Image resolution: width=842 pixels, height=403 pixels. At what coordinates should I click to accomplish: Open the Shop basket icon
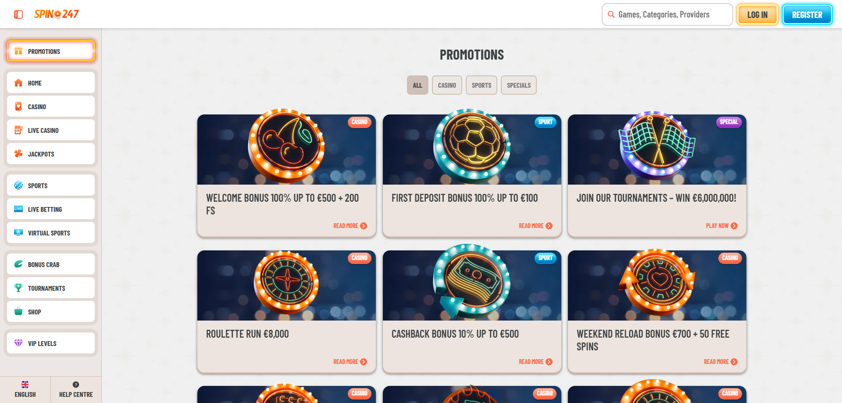18,311
